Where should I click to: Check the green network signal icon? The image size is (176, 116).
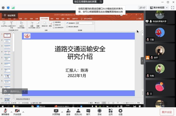[x=13, y=8]
